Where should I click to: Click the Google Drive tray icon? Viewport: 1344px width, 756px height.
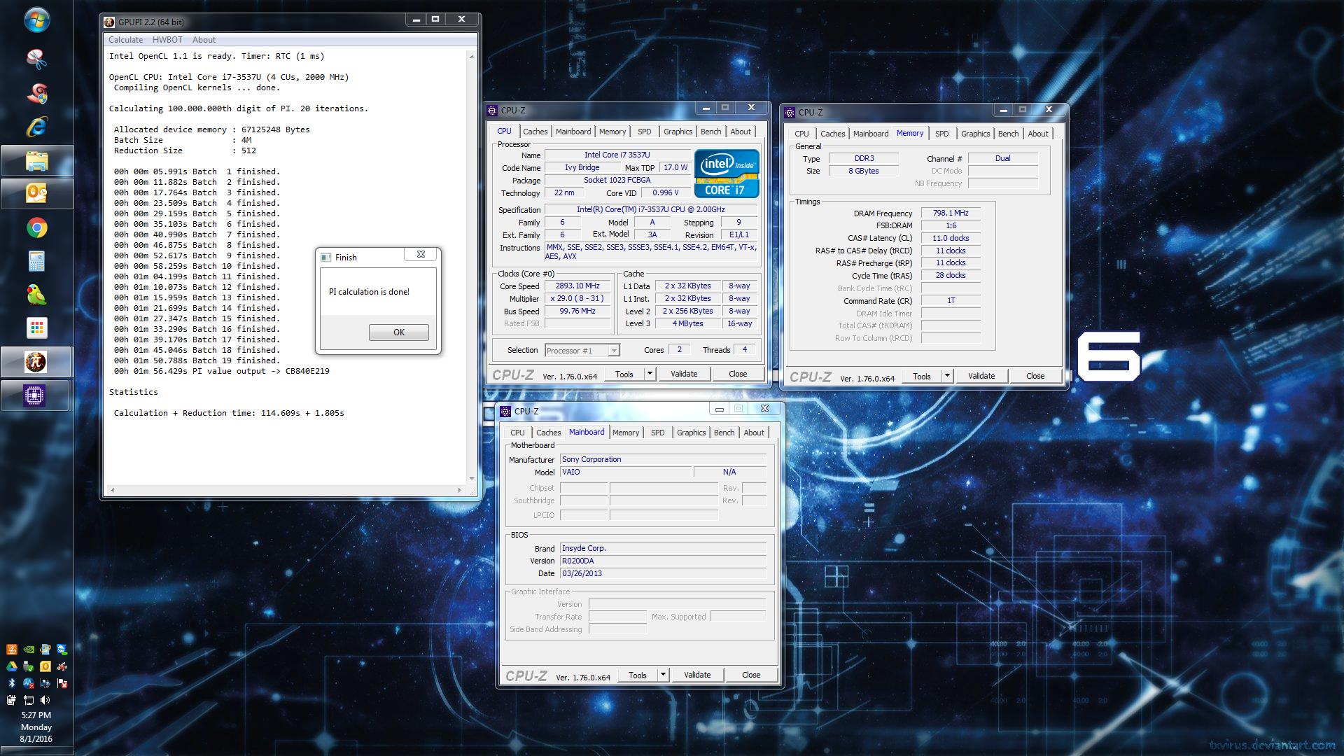click(x=12, y=666)
